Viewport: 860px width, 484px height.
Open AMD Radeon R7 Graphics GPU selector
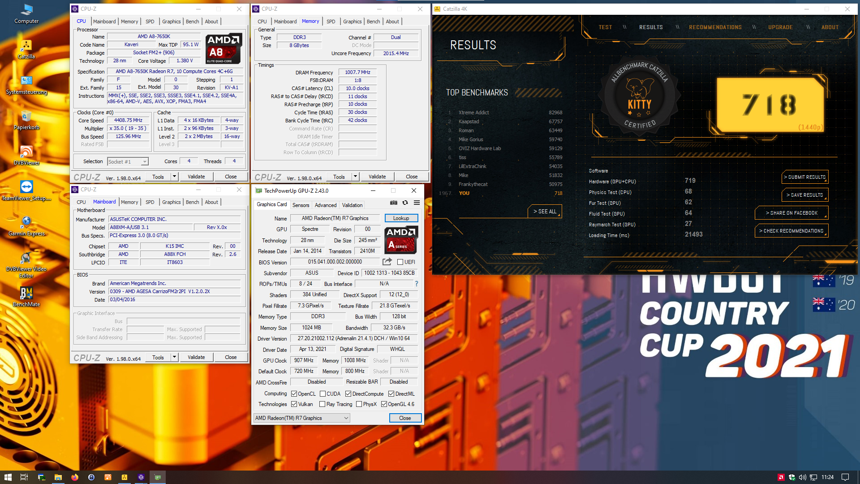point(301,418)
